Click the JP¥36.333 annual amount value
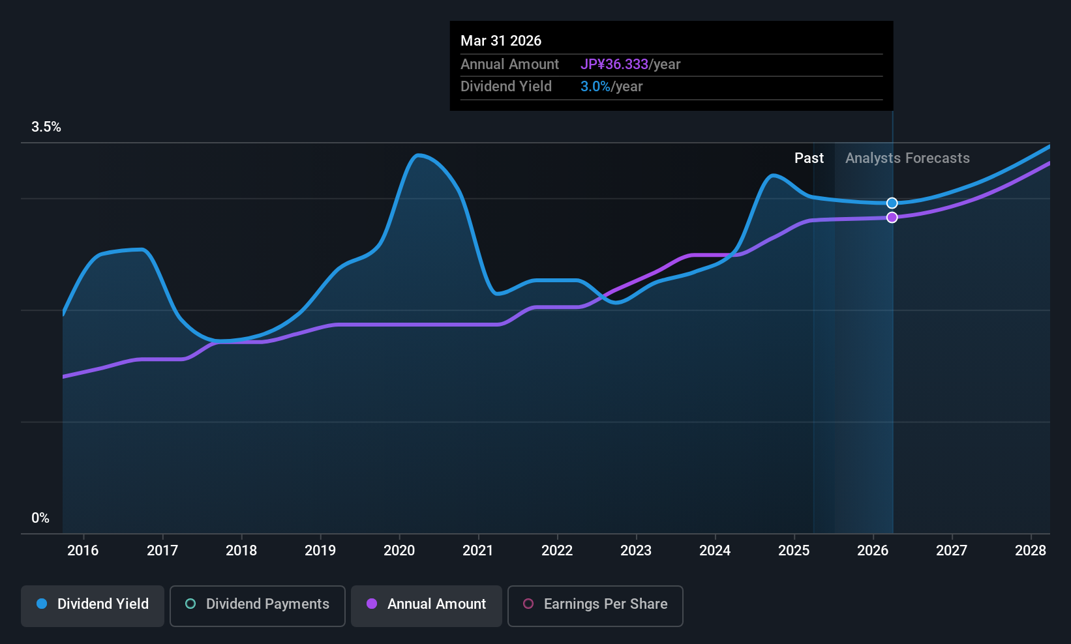 614,65
